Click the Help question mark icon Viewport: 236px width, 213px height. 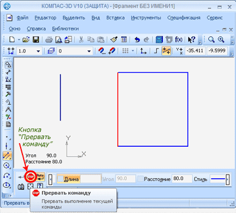point(40,186)
